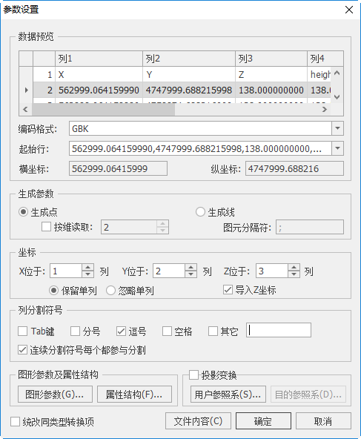Click the data preview scroll-right arrow
The height and width of the screenshot is (439, 361).
click(325, 109)
